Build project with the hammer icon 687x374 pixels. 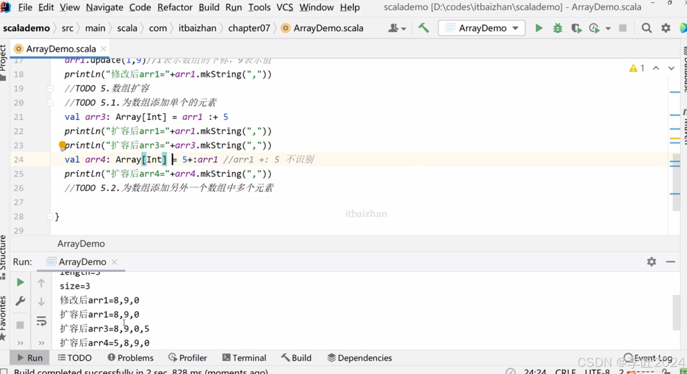424,28
